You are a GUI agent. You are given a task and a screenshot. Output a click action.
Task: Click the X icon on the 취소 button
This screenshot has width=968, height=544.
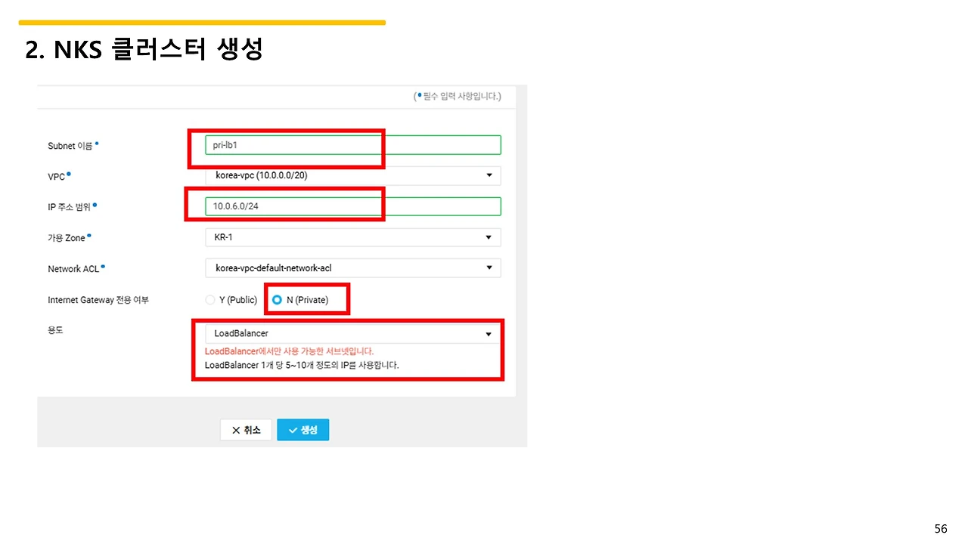click(234, 429)
